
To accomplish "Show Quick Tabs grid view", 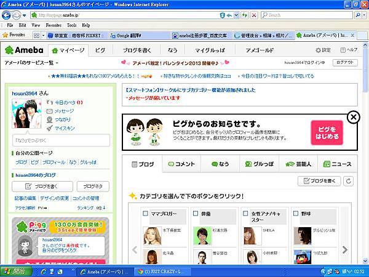I will point(36,36).
